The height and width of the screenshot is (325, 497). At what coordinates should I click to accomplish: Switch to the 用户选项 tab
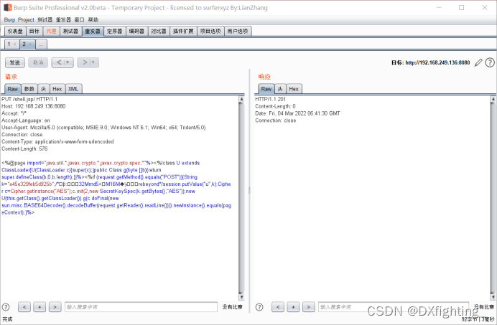(238, 31)
